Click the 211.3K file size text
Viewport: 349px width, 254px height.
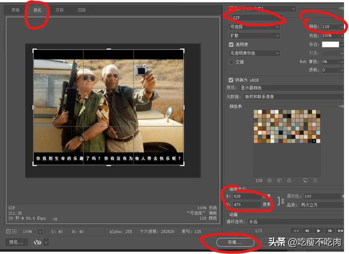click(x=15, y=213)
